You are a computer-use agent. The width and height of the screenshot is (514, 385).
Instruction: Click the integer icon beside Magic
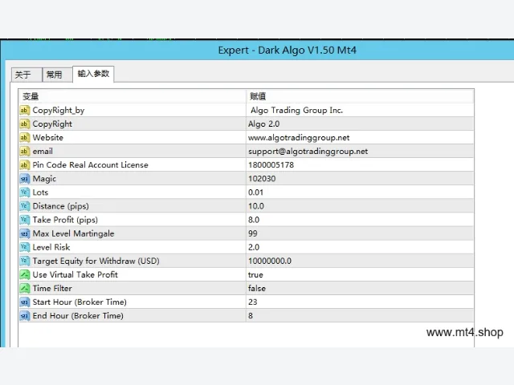25,179
